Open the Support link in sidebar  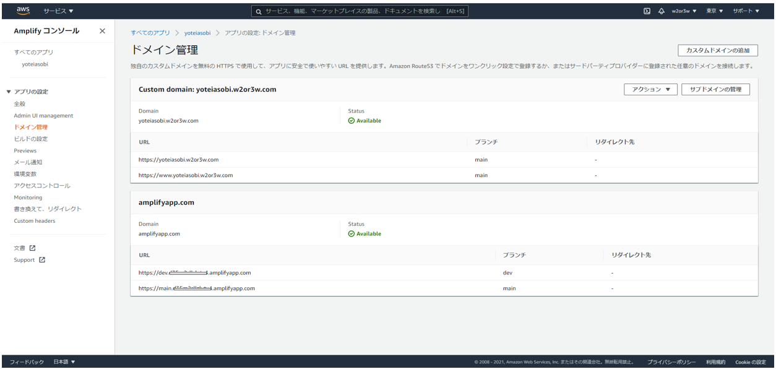click(24, 260)
